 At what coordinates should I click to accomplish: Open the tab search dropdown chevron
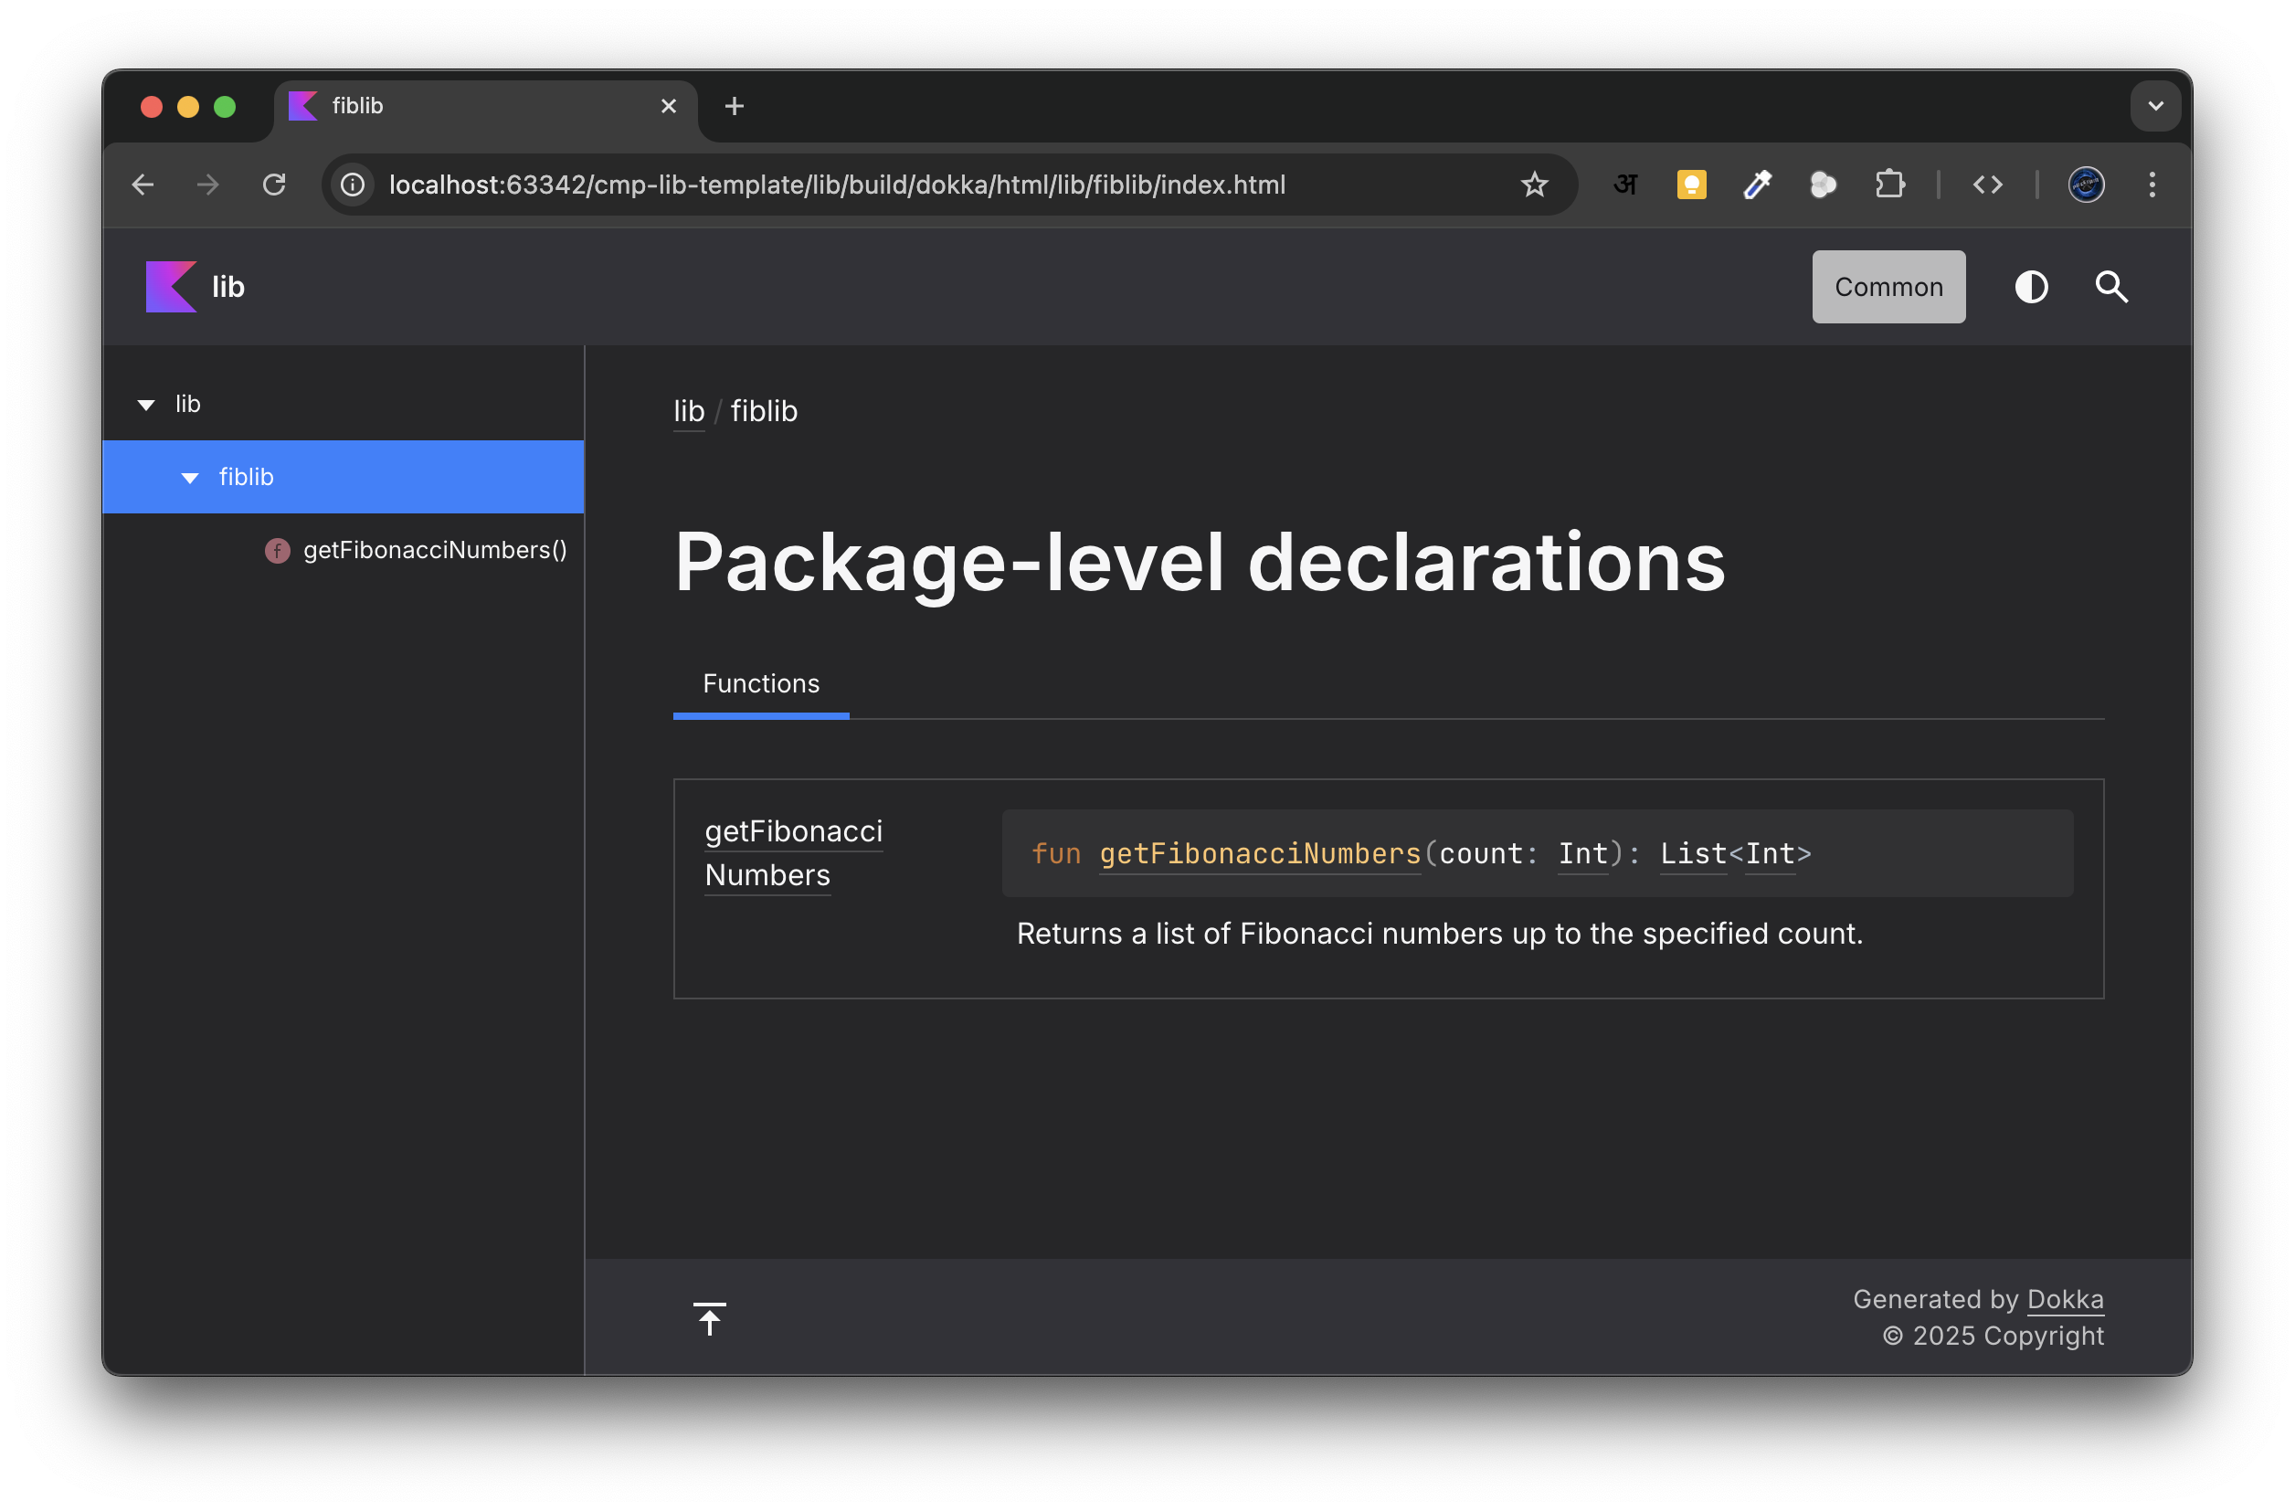(x=2155, y=106)
